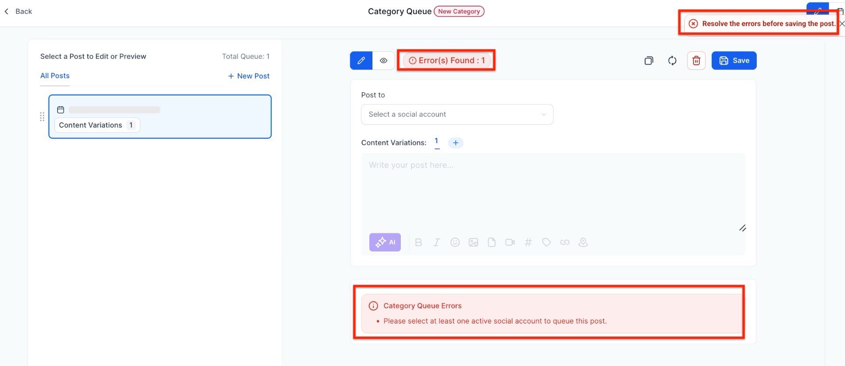845x366 pixels.
Task: Switch to edit mode with pencil icon
Action: tap(361, 61)
